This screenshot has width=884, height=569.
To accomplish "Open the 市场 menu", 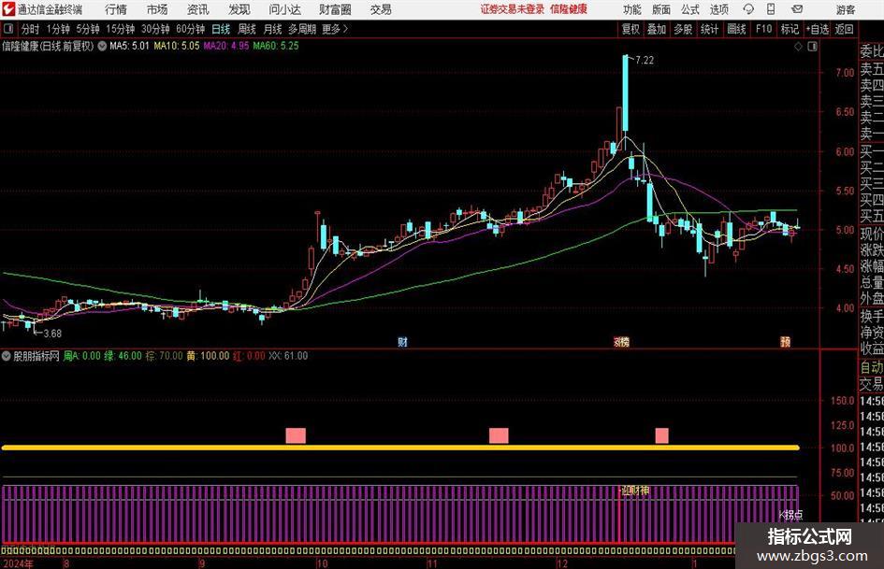I will point(157,9).
